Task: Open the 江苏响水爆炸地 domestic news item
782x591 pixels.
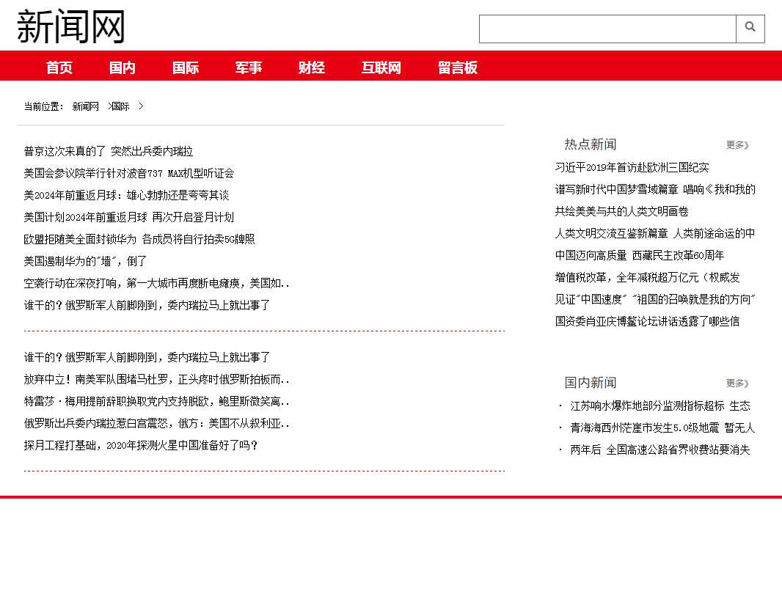Action: coord(659,406)
